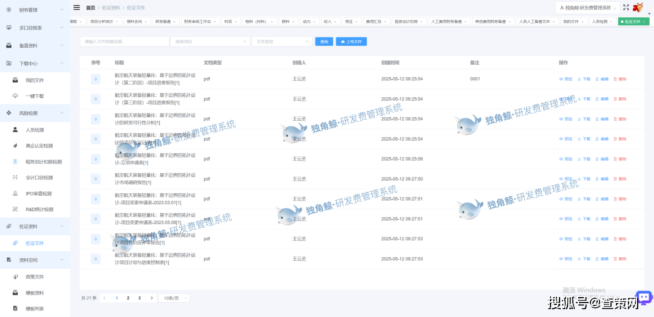Click the file title search input field
The height and width of the screenshot is (317, 654).
pos(124,42)
